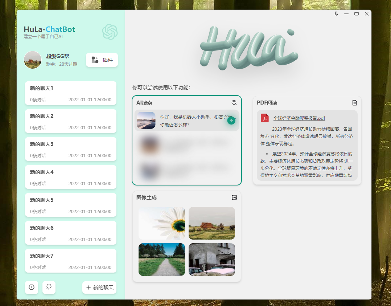Click the document icon on PDF阅读 panel
The height and width of the screenshot is (306, 391).
pyautogui.click(x=354, y=103)
